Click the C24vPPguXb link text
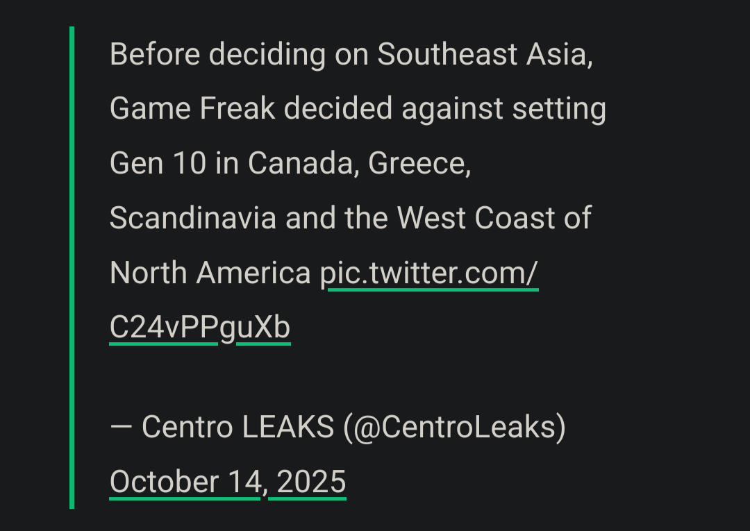The height and width of the screenshot is (531, 750). 199,328
